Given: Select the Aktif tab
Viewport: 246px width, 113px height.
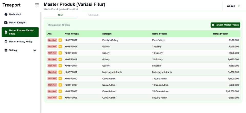Looking at the screenshot, I should [x=60, y=15].
